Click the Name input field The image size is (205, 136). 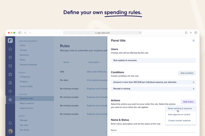pyautogui.click(x=153, y=134)
